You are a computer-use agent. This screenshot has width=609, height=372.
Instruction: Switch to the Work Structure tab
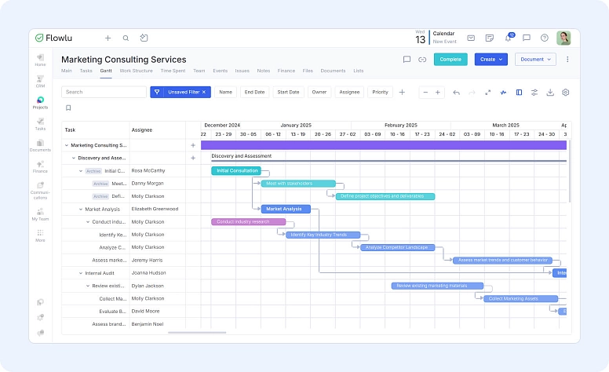click(136, 71)
